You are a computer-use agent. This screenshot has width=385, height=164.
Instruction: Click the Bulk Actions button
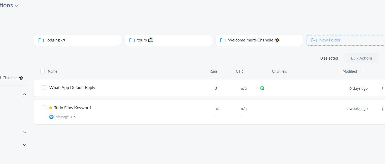[361, 58]
